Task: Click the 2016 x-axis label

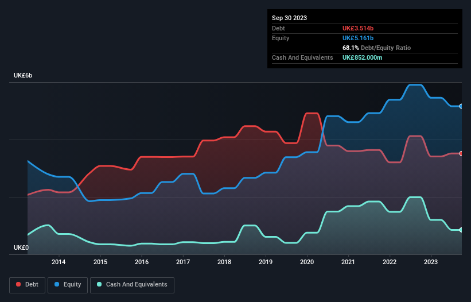Action: [142, 262]
